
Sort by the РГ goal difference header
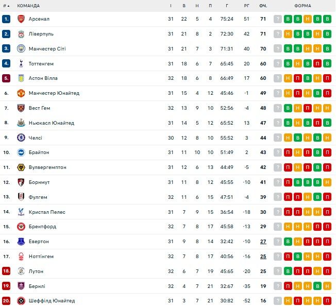pos(246,6)
